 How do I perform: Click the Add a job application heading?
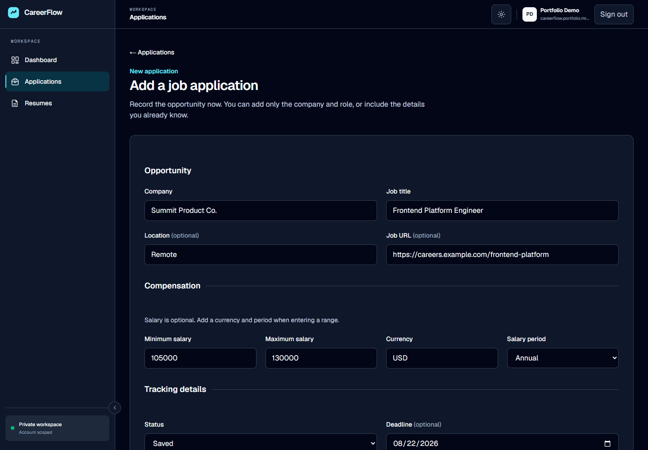pos(194,85)
